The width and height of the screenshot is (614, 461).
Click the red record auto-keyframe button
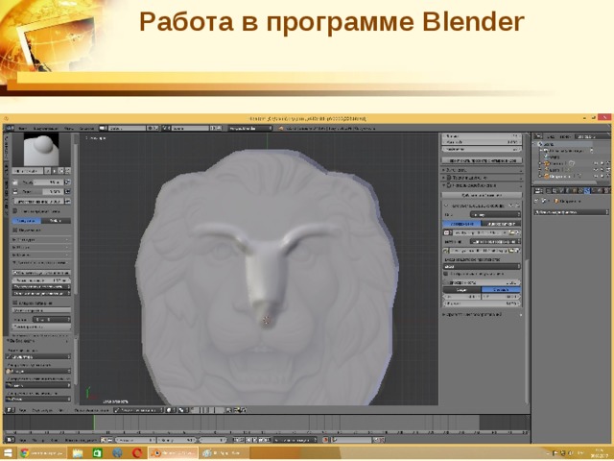325,440
